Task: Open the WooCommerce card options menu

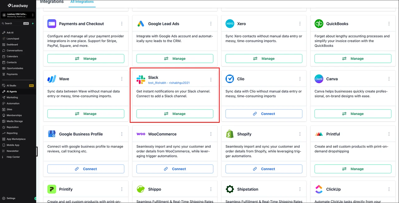Action: [211, 134]
